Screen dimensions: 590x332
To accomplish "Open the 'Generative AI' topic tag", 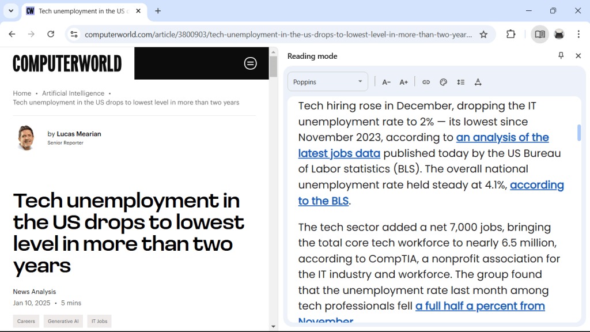I will (63, 321).
